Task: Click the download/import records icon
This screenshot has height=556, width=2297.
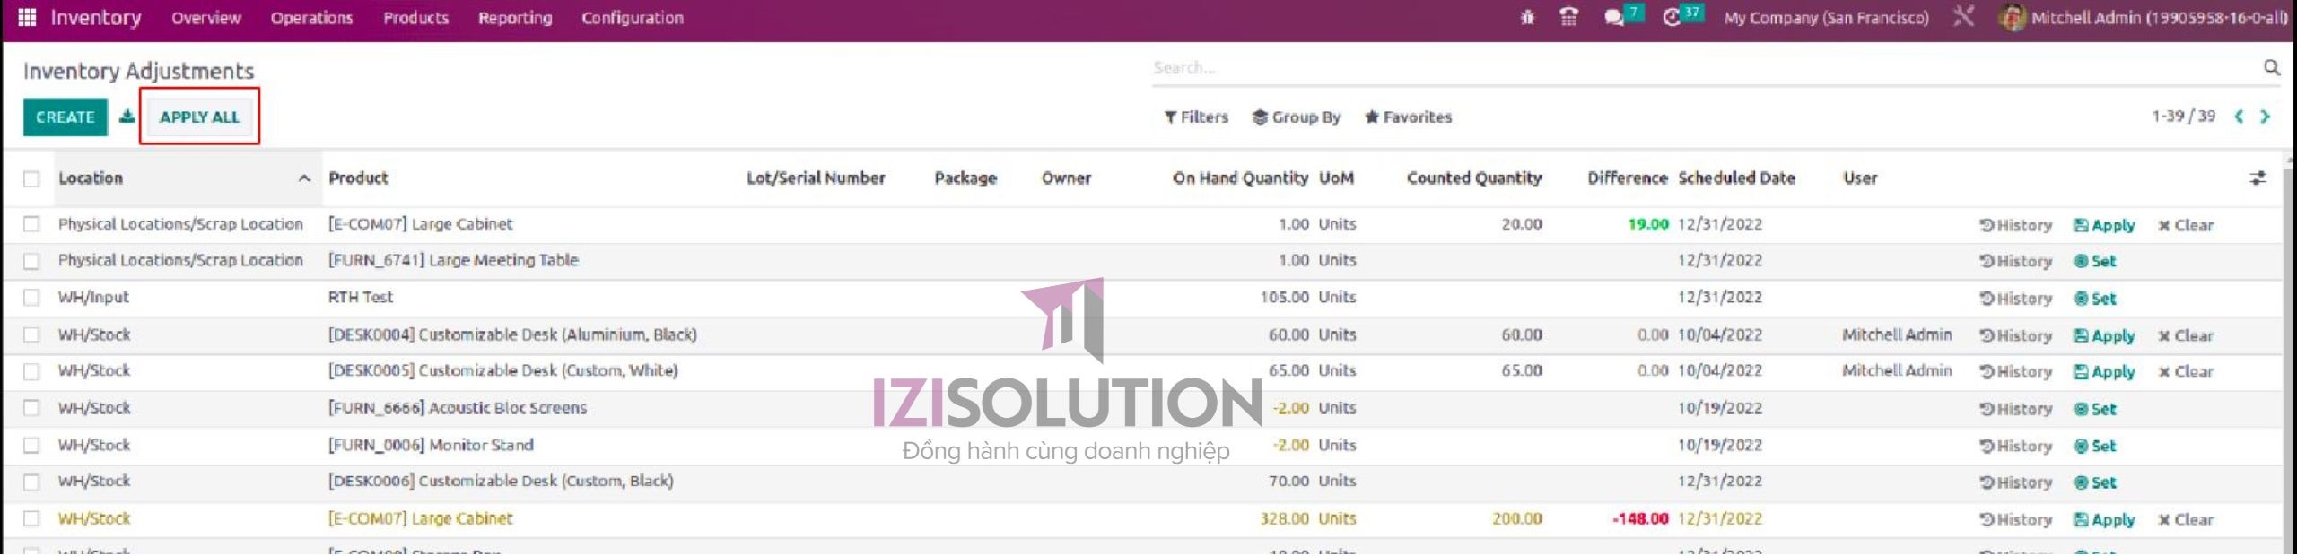Action: pyautogui.click(x=127, y=117)
